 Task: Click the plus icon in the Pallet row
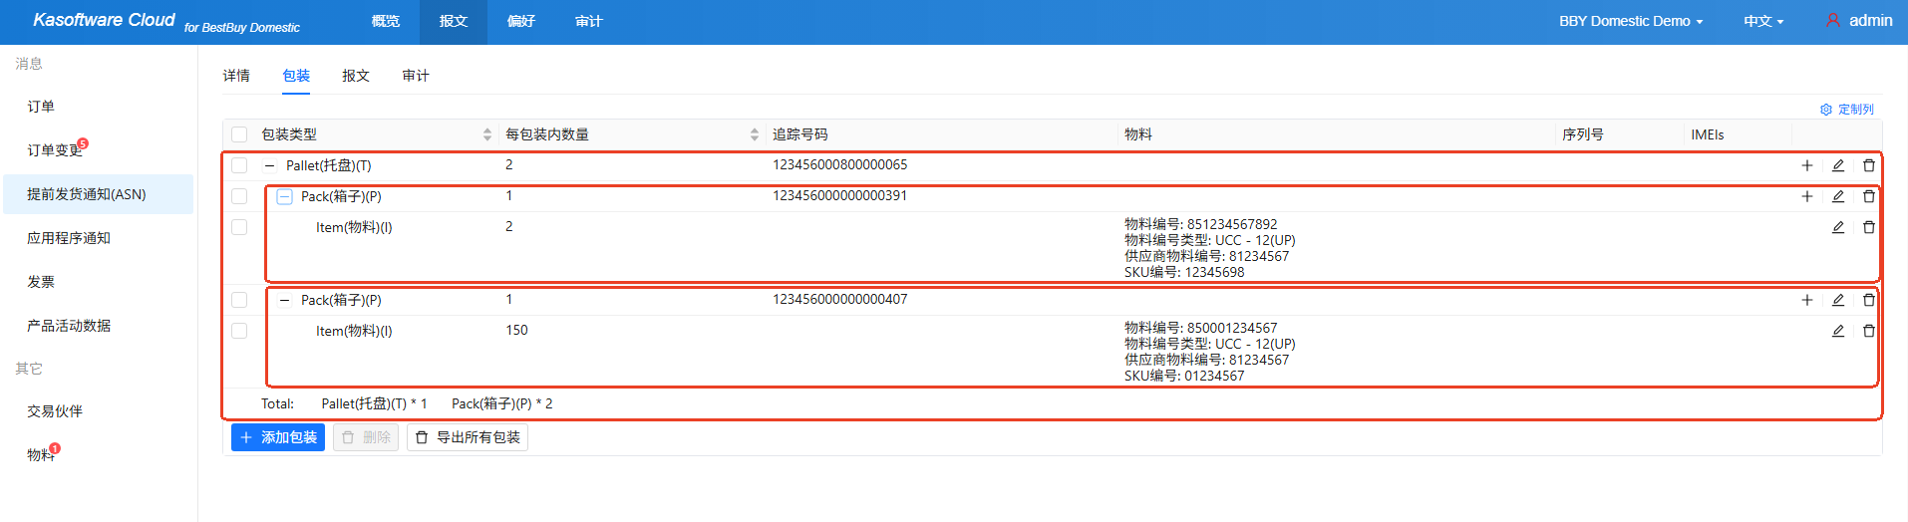point(1806,165)
